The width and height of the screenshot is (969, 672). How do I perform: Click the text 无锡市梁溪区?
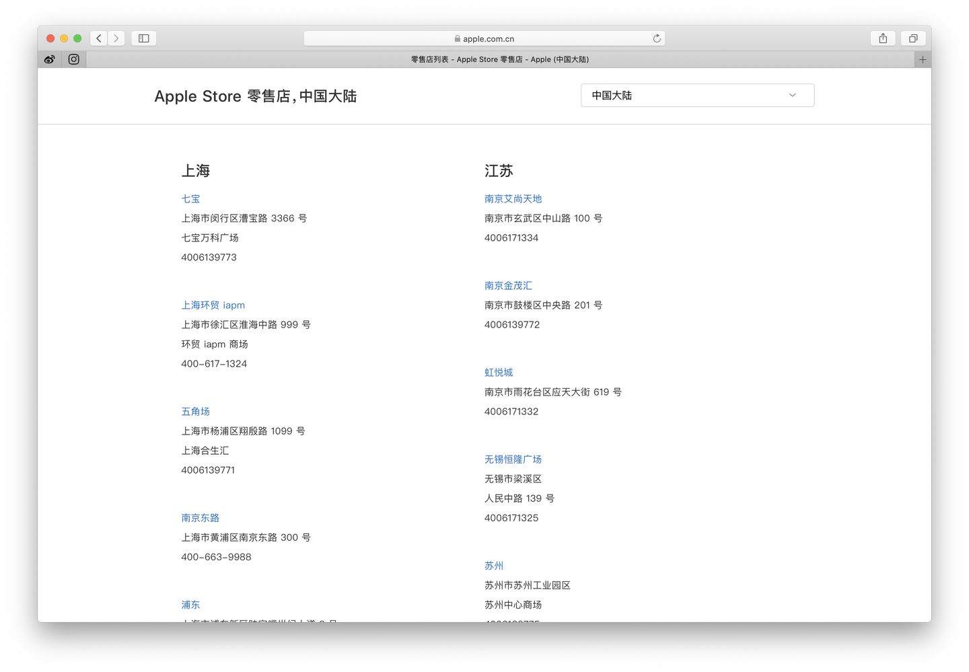513,478
